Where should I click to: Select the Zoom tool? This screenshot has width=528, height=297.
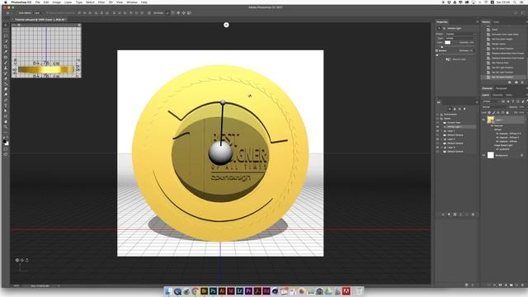click(6, 127)
